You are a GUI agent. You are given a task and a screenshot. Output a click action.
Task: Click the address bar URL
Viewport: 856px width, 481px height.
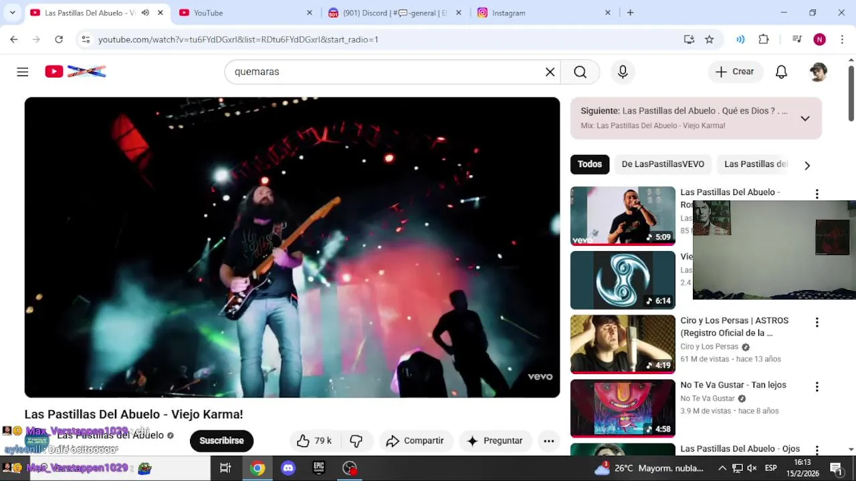tap(238, 39)
